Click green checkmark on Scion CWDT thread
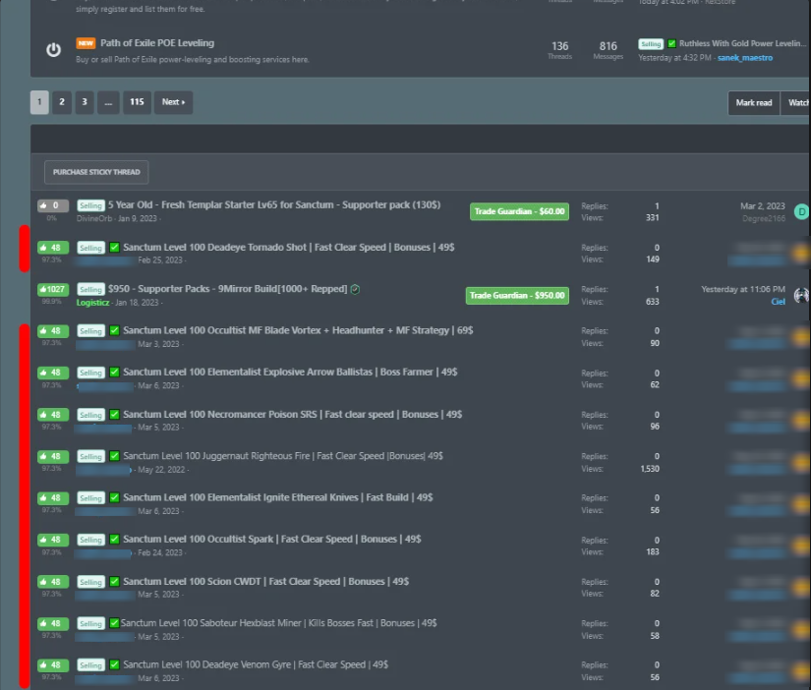811x690 pixels. [x=115, y=581]
